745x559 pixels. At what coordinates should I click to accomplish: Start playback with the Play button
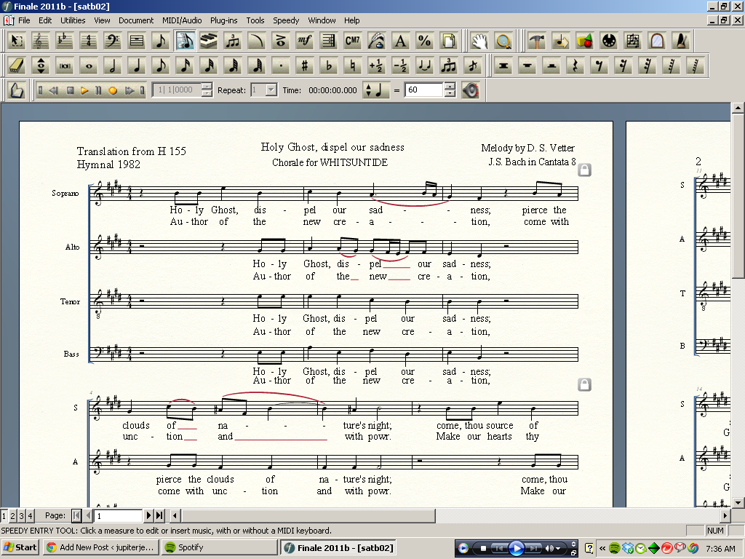point(84,90)
